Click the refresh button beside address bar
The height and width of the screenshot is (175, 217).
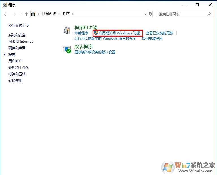(x=151, y=14)
